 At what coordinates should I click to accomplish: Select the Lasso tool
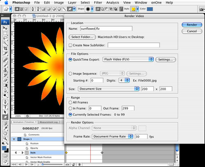(x=5, y=38)
